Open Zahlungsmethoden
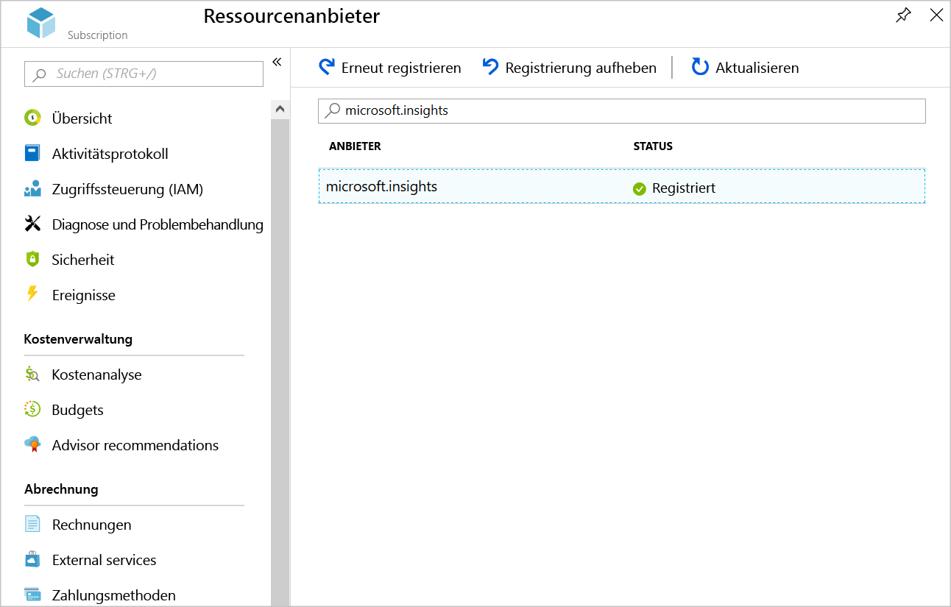Screen dimensions: 951x607 pyautogui.click(x=114, y=595)
